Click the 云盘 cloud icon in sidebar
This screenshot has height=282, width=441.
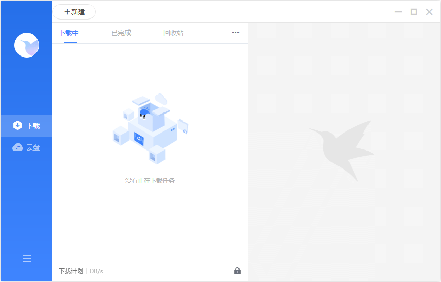[17, 148]
